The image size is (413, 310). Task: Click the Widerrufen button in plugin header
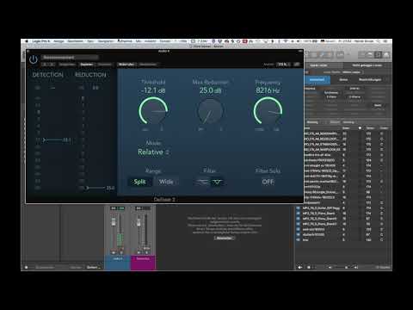(x=126, y=65)
